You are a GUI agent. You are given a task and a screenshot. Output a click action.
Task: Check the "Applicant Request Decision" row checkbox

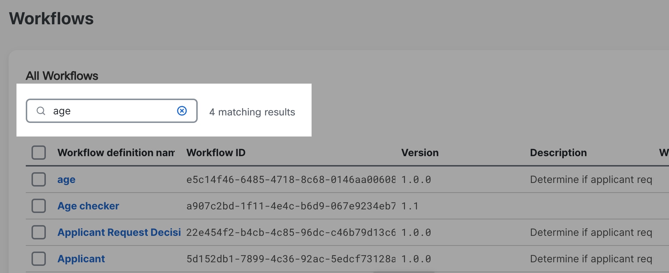39,232
